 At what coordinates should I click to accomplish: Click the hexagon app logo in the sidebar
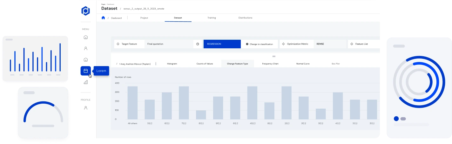coord(86,11)
